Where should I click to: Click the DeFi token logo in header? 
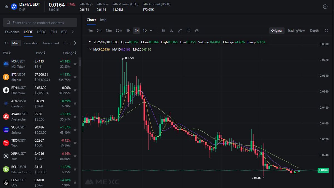pyautogui.click(x=14, y=7)
